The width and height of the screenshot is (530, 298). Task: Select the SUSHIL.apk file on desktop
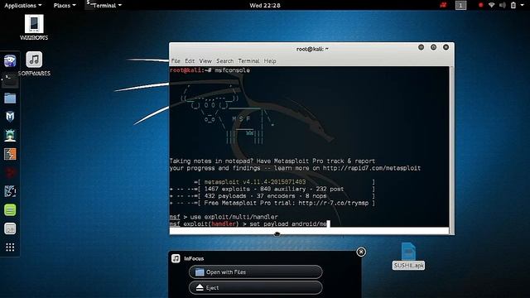pyautogui.click(x=408, y=256)
